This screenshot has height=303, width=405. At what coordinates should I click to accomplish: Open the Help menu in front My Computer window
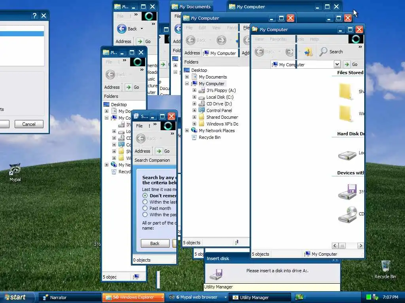pos(314,39)
